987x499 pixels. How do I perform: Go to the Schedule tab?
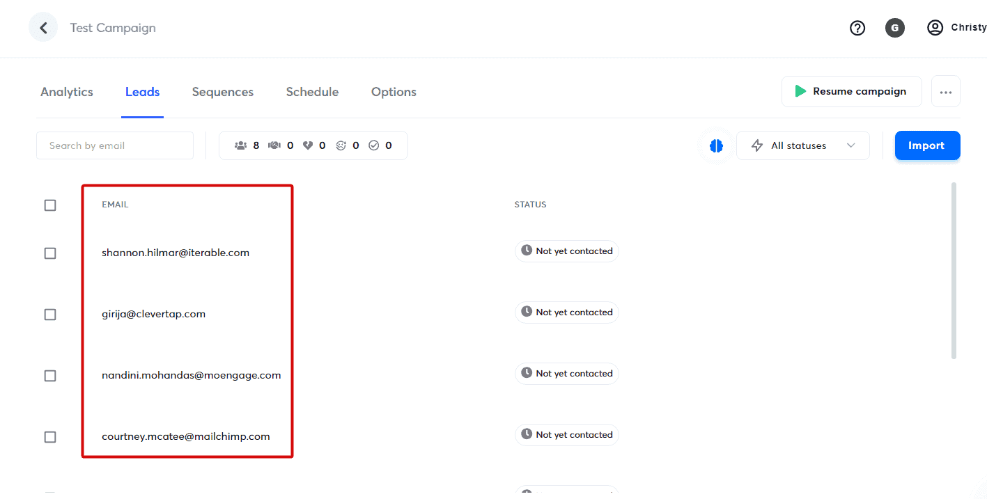point(312,92)
